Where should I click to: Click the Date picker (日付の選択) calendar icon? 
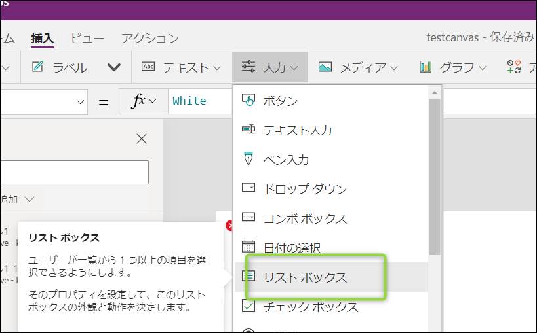click(249, 246)
